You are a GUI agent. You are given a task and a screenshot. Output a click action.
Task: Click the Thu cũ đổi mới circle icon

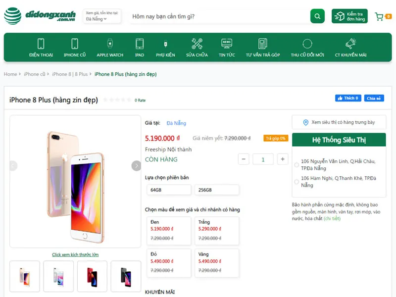(x=307, y=44)
